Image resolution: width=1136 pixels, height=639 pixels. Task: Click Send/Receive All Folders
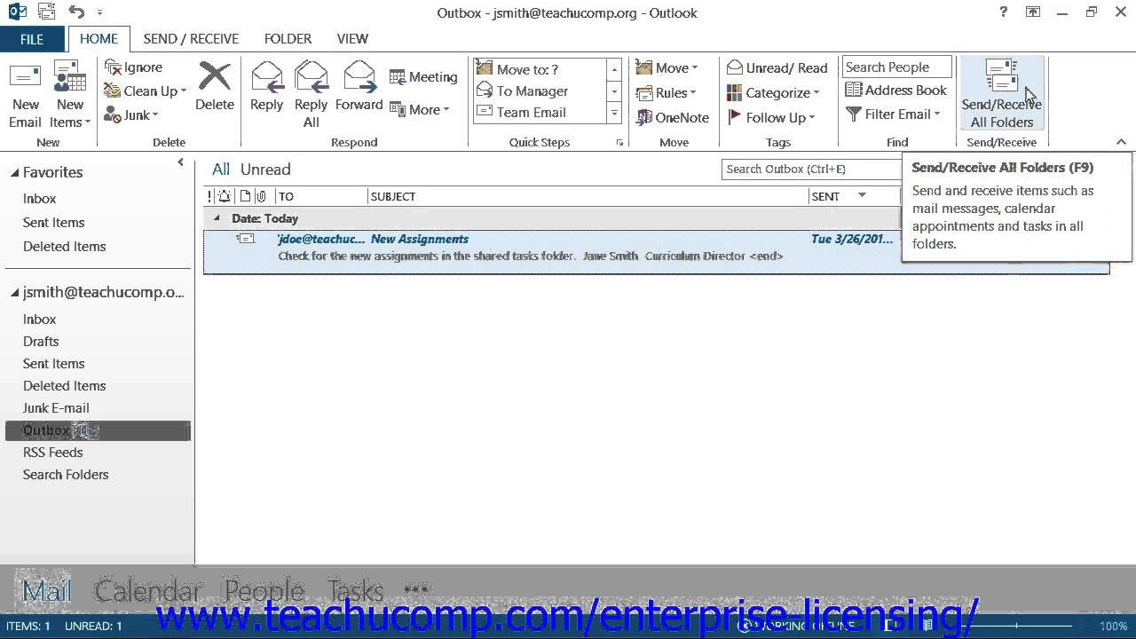tap(1002, 95)
